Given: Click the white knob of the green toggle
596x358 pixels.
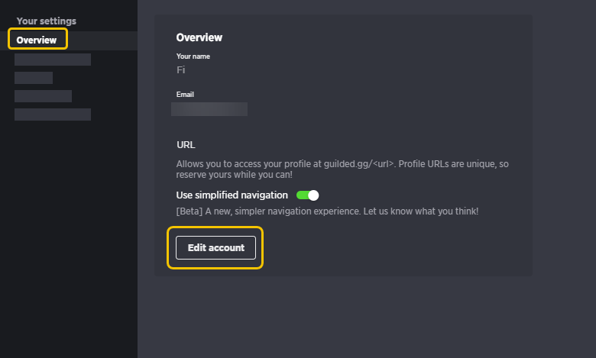Looking at the screenshot, I should (x=313, y=195).
